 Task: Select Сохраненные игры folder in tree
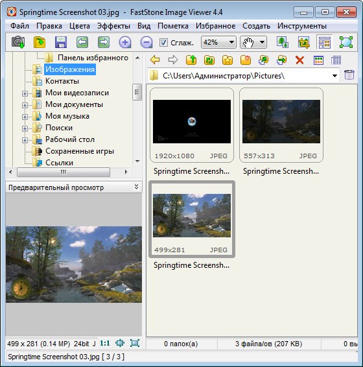(80, 151)
